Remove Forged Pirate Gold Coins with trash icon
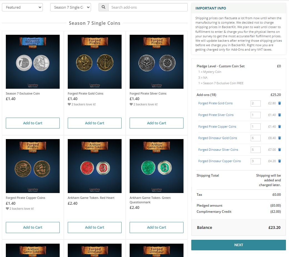Viewport: 289px width, 257px height. [279, 103]
